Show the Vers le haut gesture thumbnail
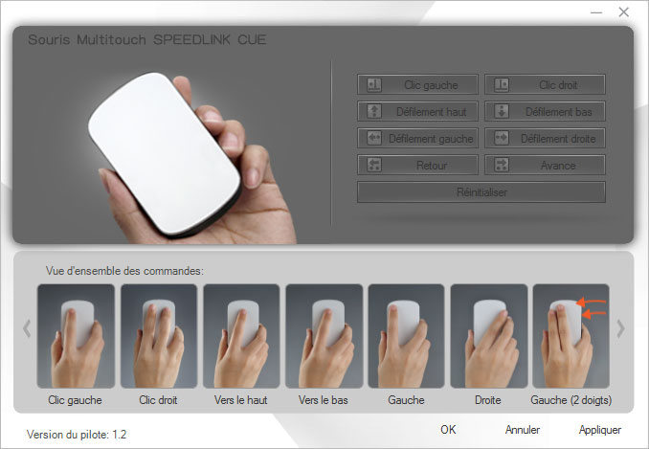 pos(241,335)
